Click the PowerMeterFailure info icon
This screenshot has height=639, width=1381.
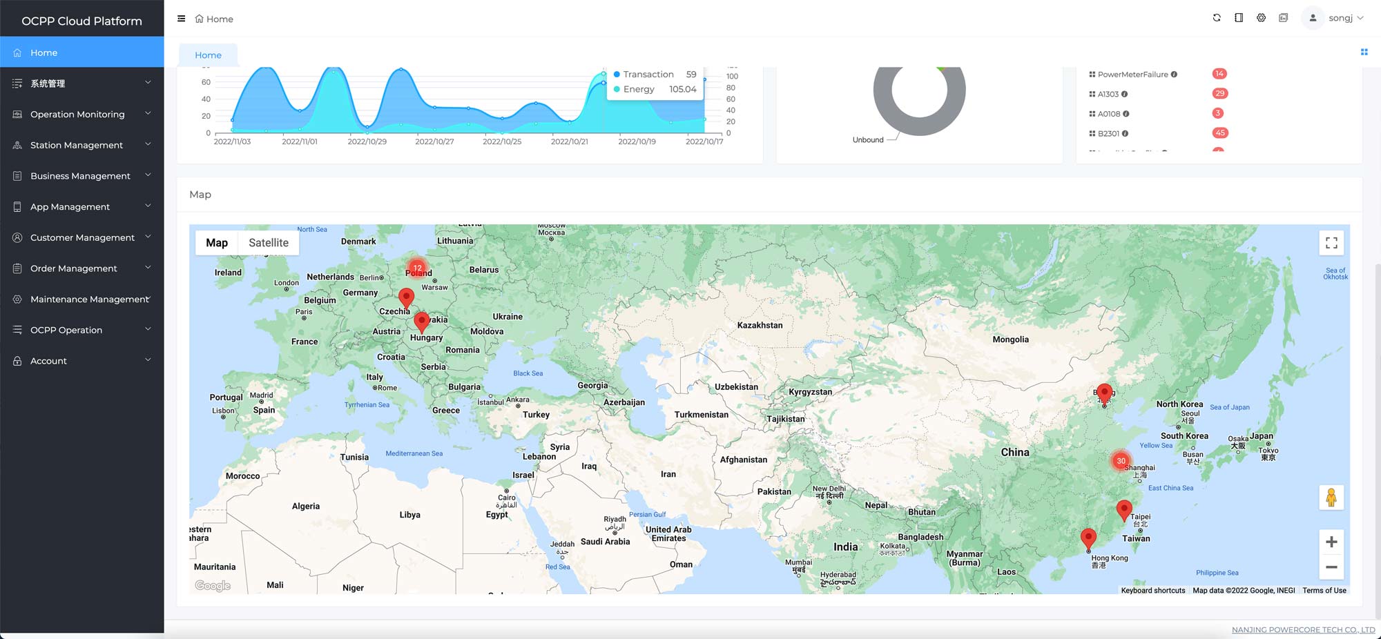1174,75
